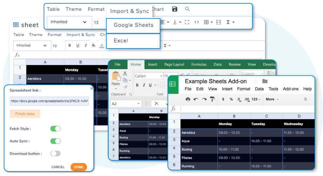Viewport: 323px width, 176px height.
Task: Collapse Sheets toolbar with the double chevron
Action: (x=305, y=100)
